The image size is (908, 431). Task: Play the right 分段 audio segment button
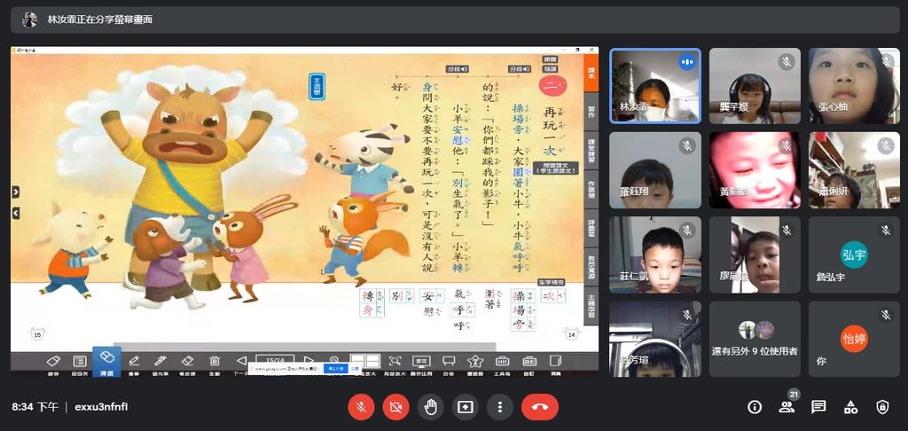click(x=520, y=69)
